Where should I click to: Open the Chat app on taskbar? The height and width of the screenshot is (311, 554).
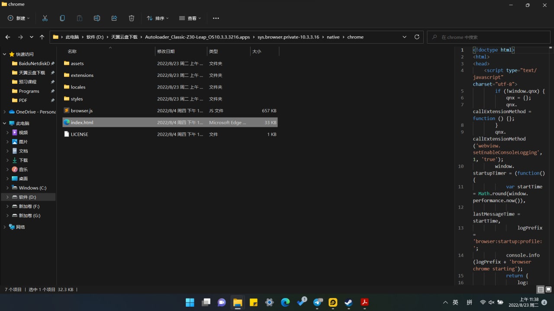(222, 302)
